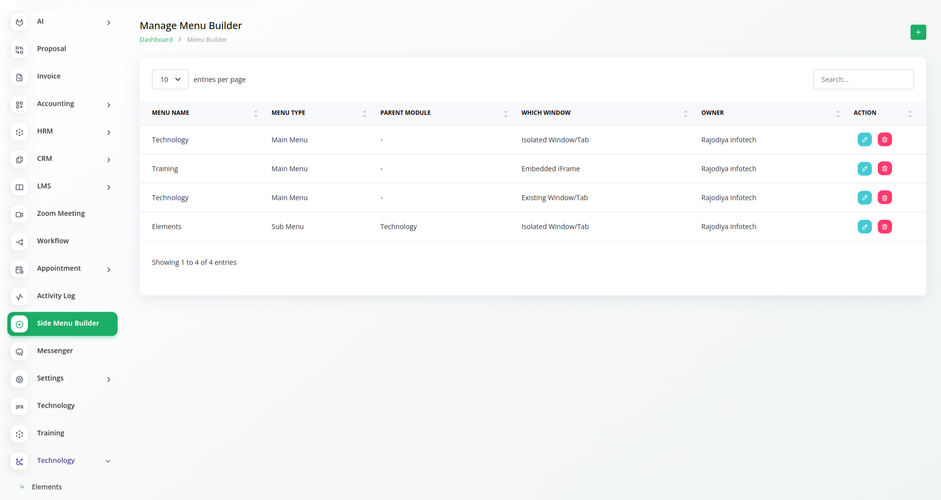The width and height of the screenshot is (941, 500).
Task: Click 'Showing 1 to 4 of 4 entries'
Action: 194,262
